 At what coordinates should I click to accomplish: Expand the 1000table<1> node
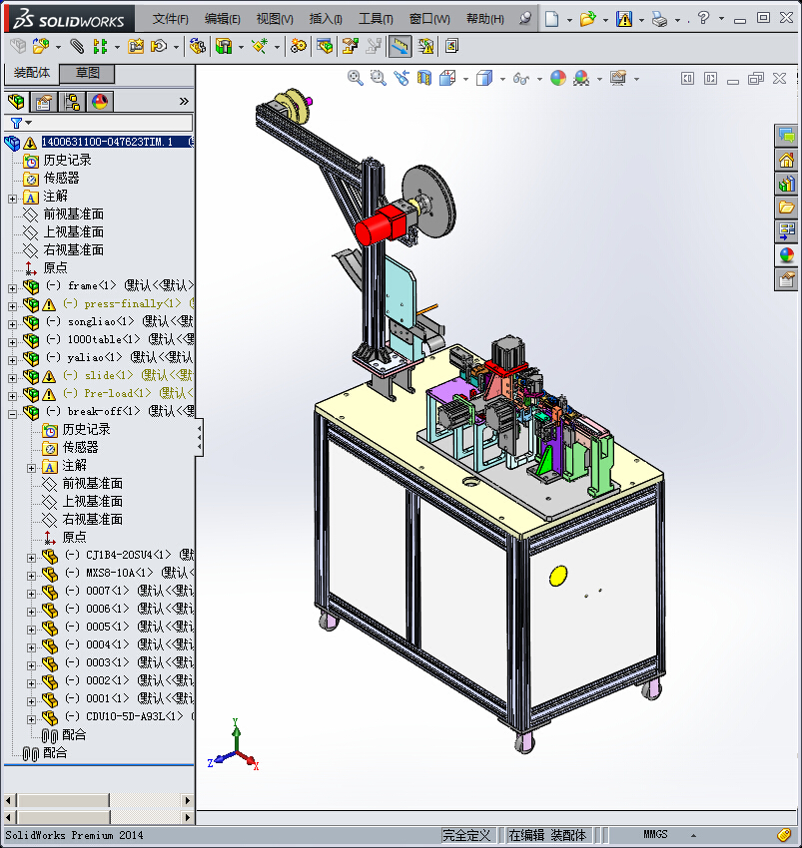coord(12,342)
